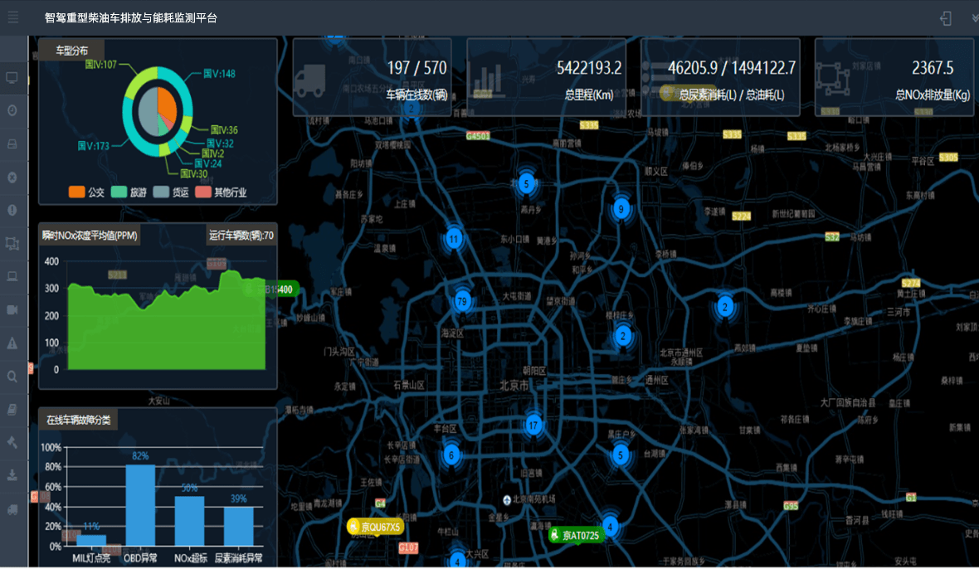Click the 国V:173 pie label

(94, 146)
